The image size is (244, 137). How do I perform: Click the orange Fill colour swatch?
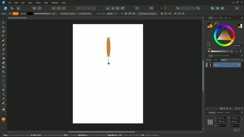pos(15,14)
